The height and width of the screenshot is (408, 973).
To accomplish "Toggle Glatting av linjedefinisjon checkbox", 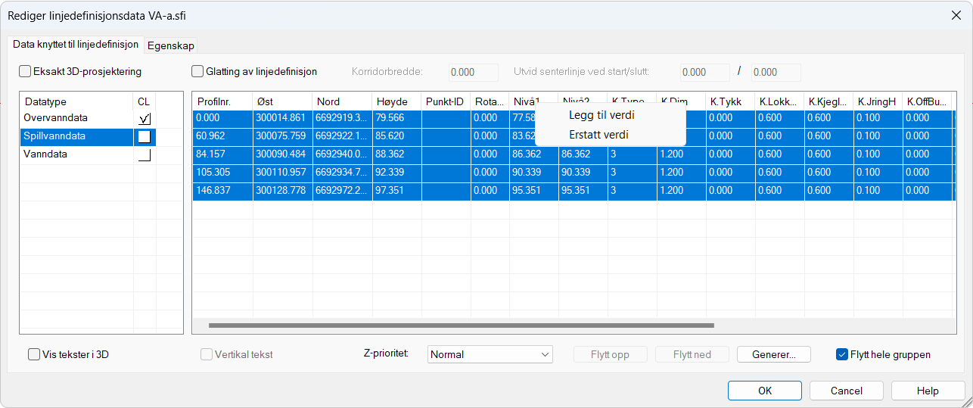I will [x=198, y=72].
